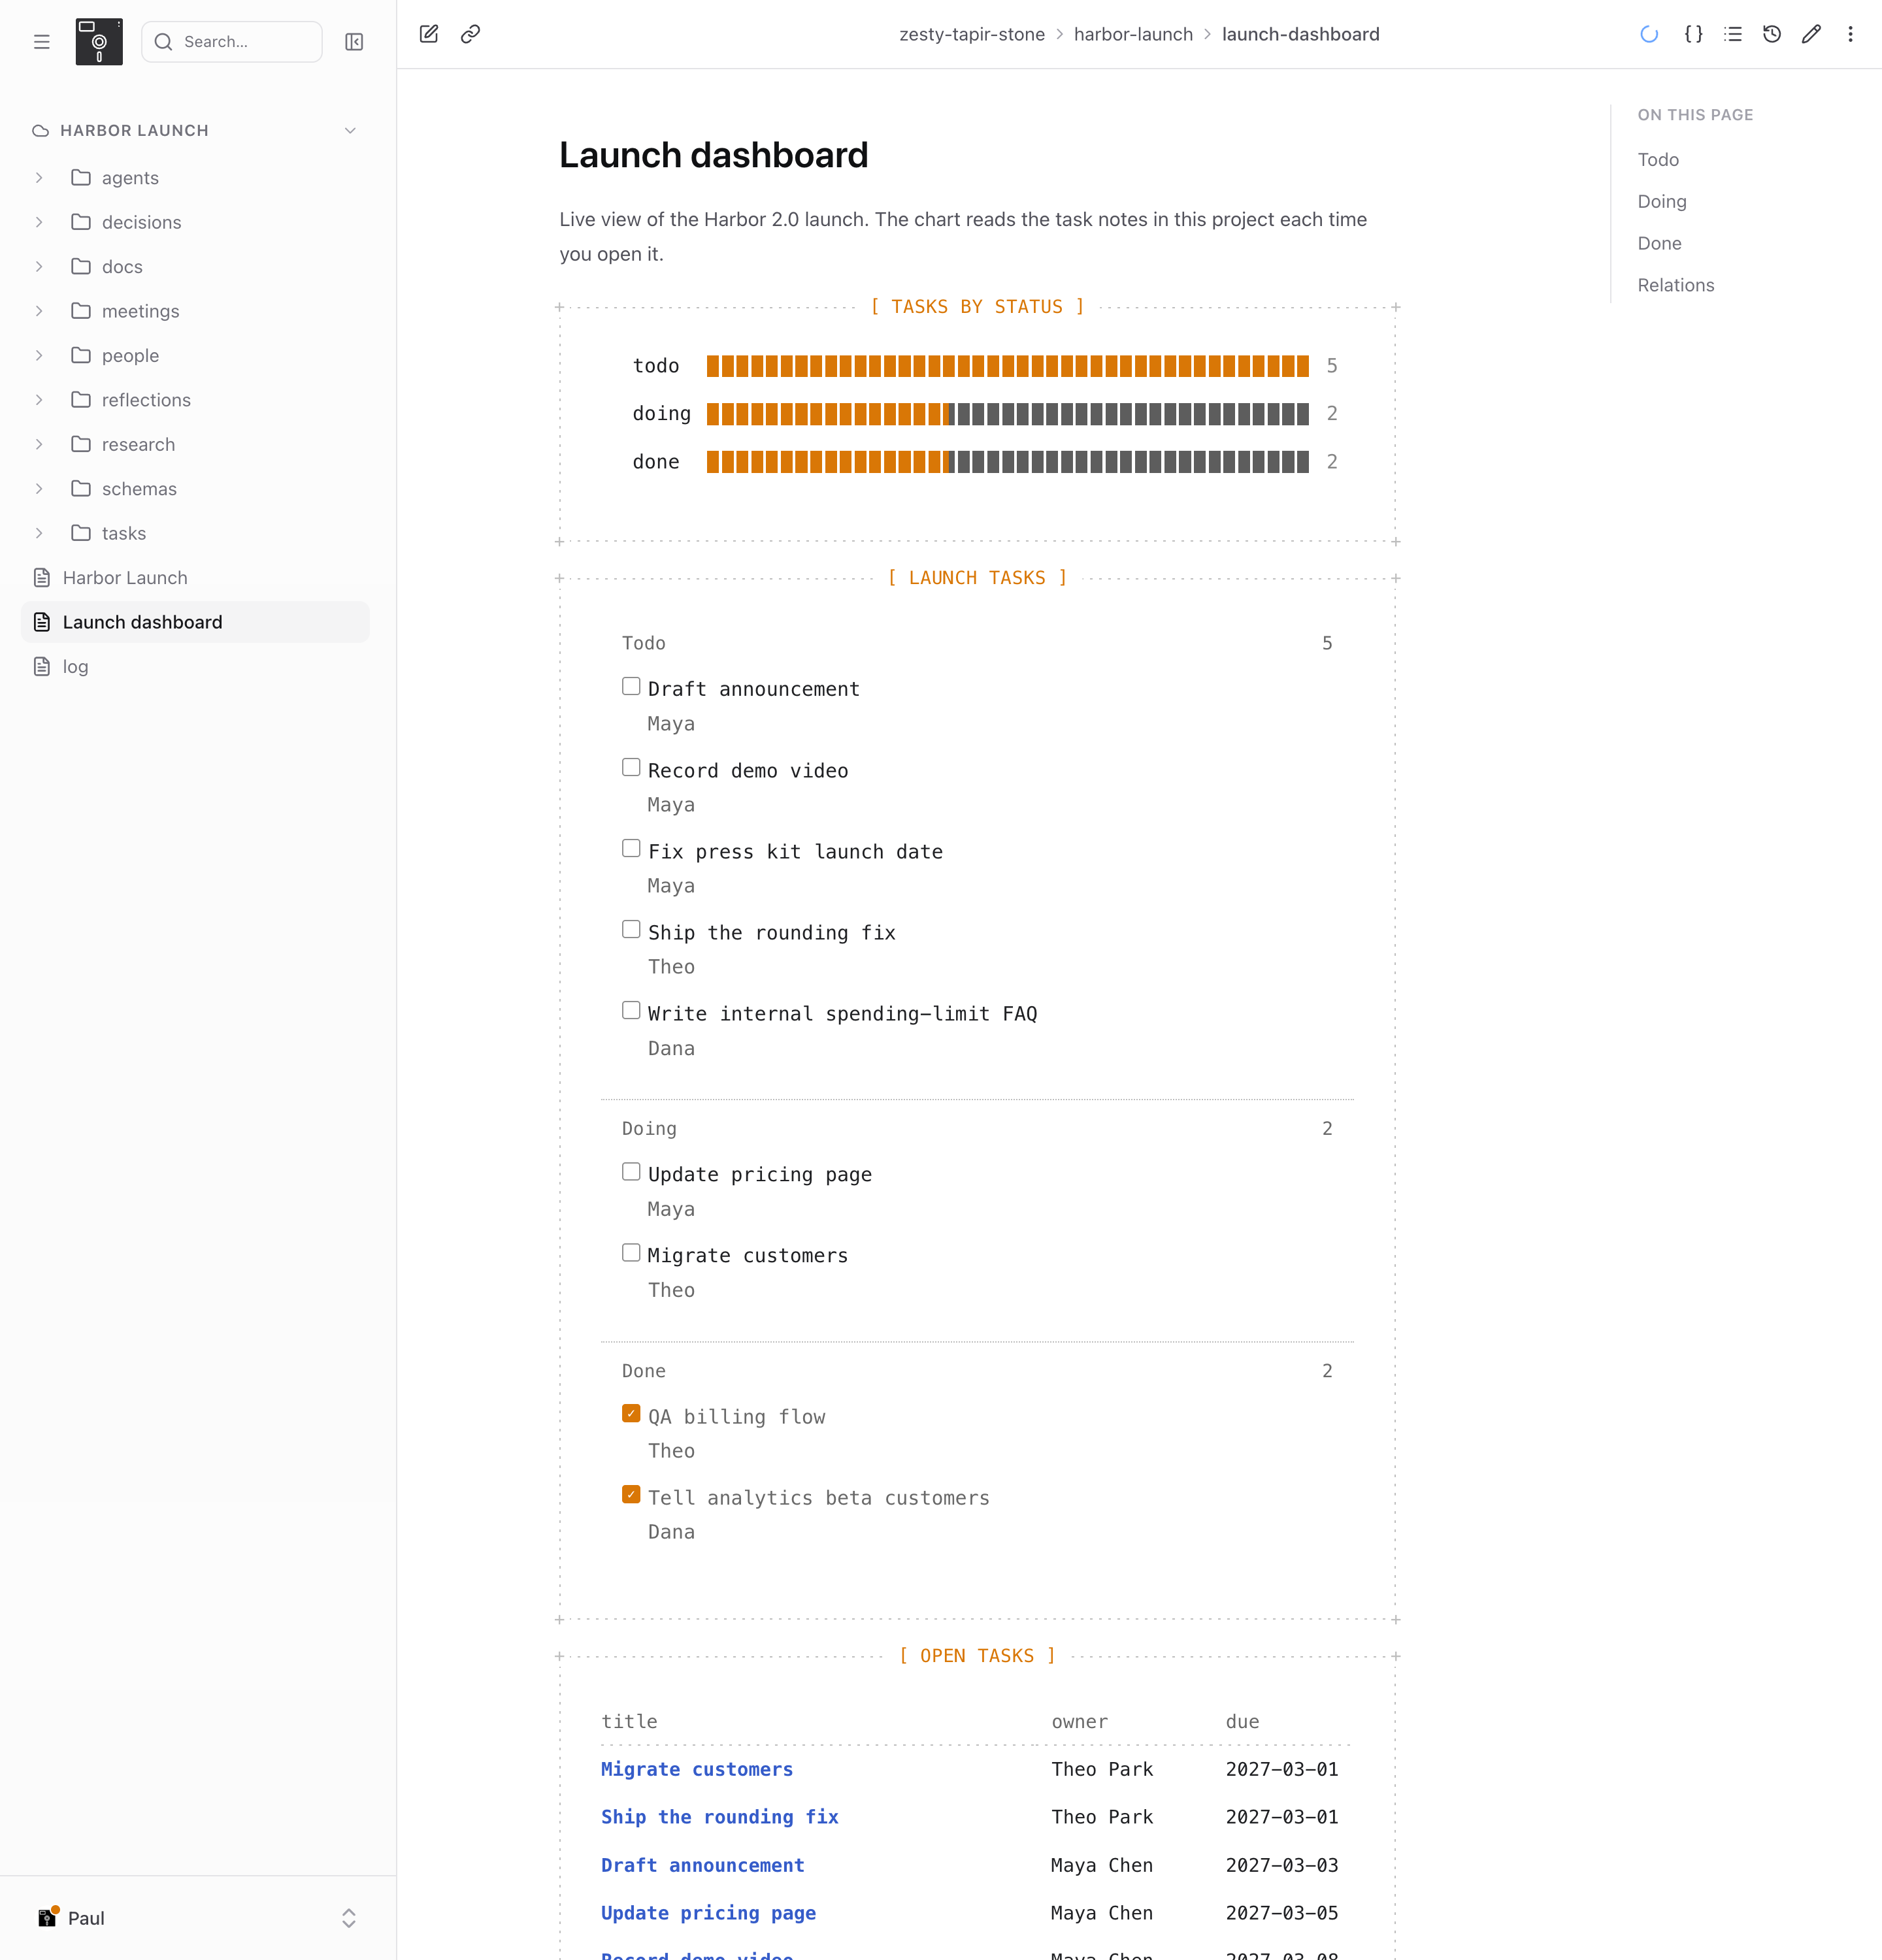
Task: Expand the research folder
Action: click(39, 444)
